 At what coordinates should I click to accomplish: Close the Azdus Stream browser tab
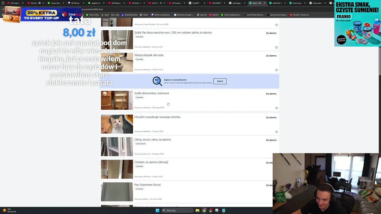click(x=63, y=3)
